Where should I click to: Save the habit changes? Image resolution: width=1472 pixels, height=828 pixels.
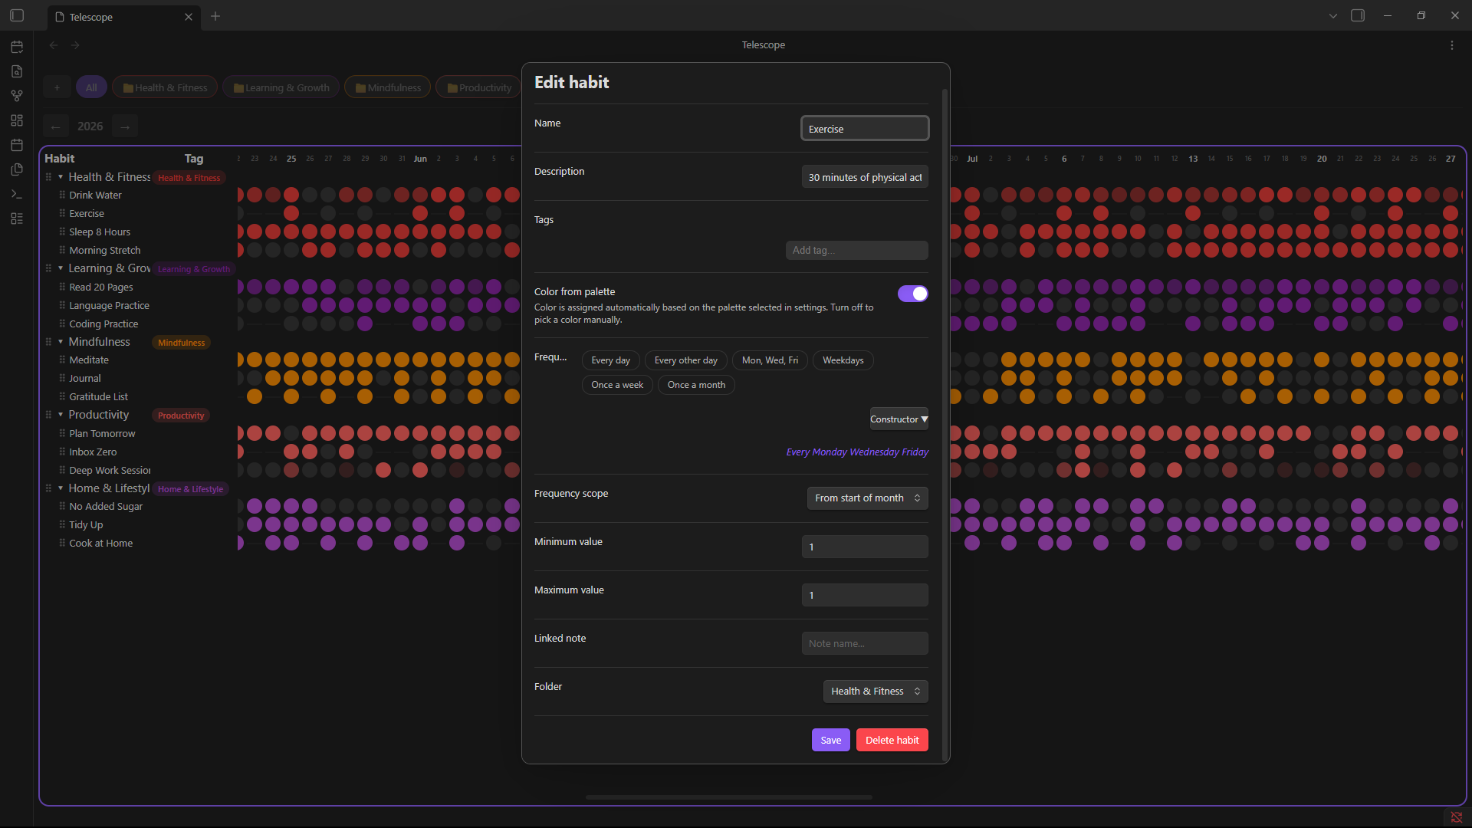pyautogui.click(x=830, y=740)
